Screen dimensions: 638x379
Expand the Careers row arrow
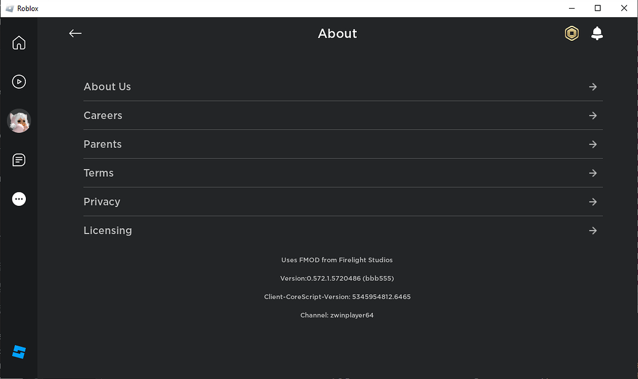592,115
